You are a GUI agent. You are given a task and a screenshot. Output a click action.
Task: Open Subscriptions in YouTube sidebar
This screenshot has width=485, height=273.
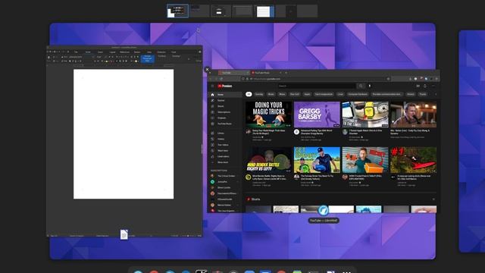(225, 112)
